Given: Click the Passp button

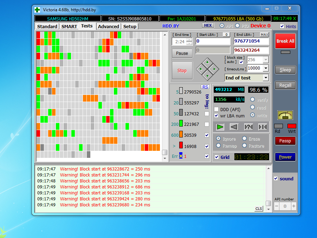Looking at the screenshot, I should click(285, 141).
